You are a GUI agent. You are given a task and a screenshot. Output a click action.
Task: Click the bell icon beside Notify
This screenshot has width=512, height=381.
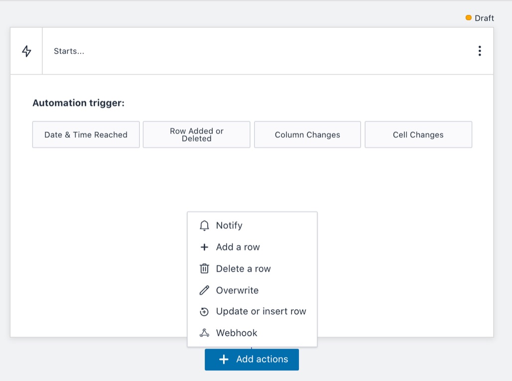tap(204, 226)
